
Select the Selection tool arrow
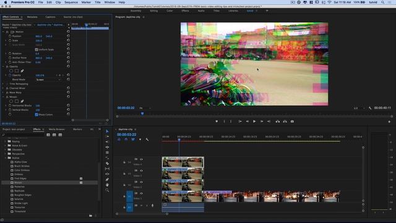tap(107, 131)
